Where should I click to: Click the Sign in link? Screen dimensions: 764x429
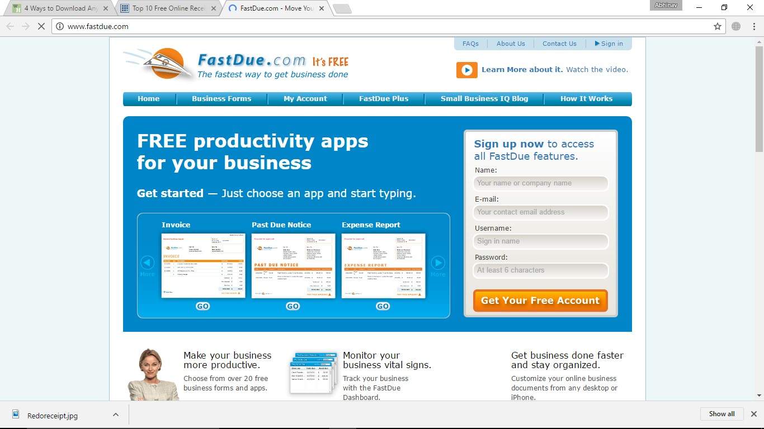pyautogui.click(x=609, y=44)
